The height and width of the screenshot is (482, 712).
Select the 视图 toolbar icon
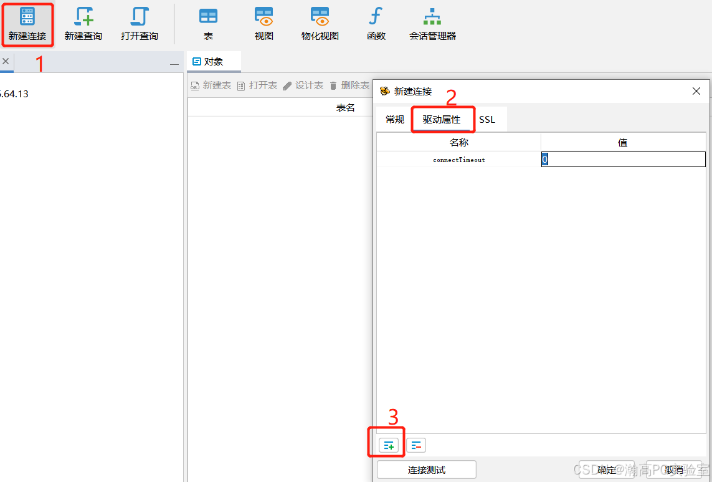(x=264, y=24)
